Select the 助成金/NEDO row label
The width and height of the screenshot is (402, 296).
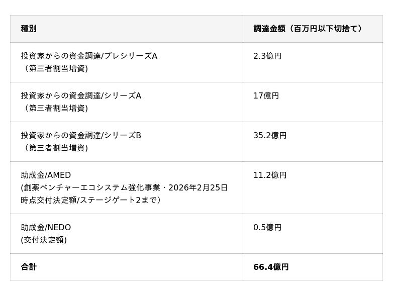click(x=46, y=227)
